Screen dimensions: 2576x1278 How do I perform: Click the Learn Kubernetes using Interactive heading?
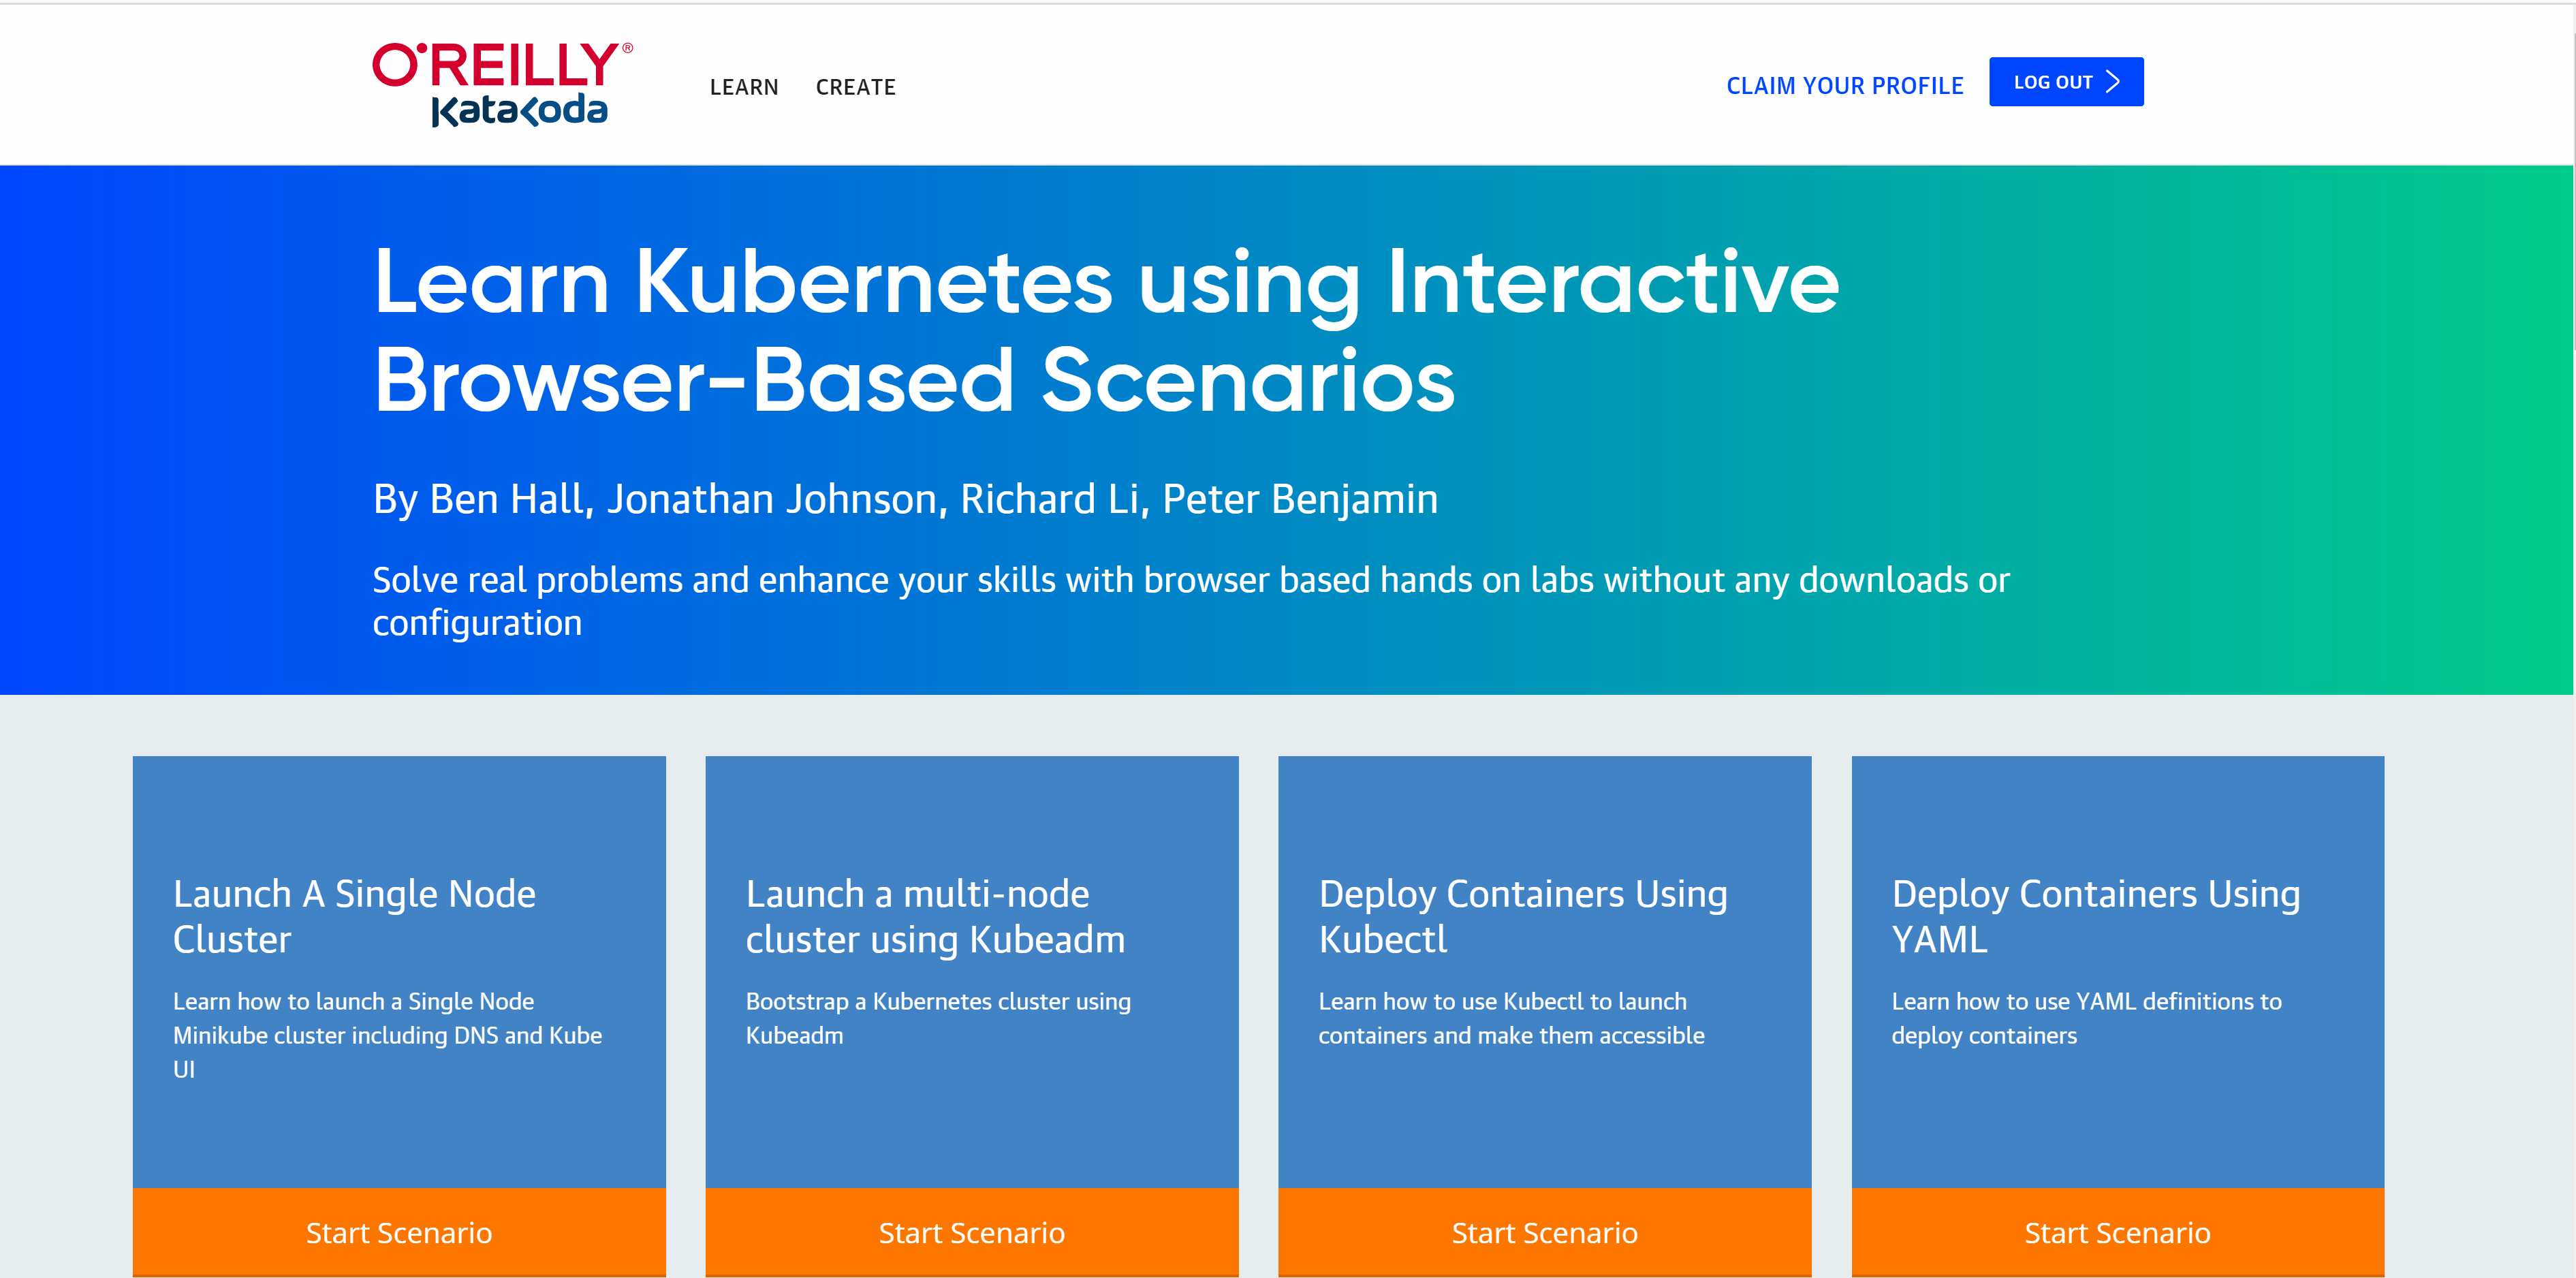[x=1106, y=330]
